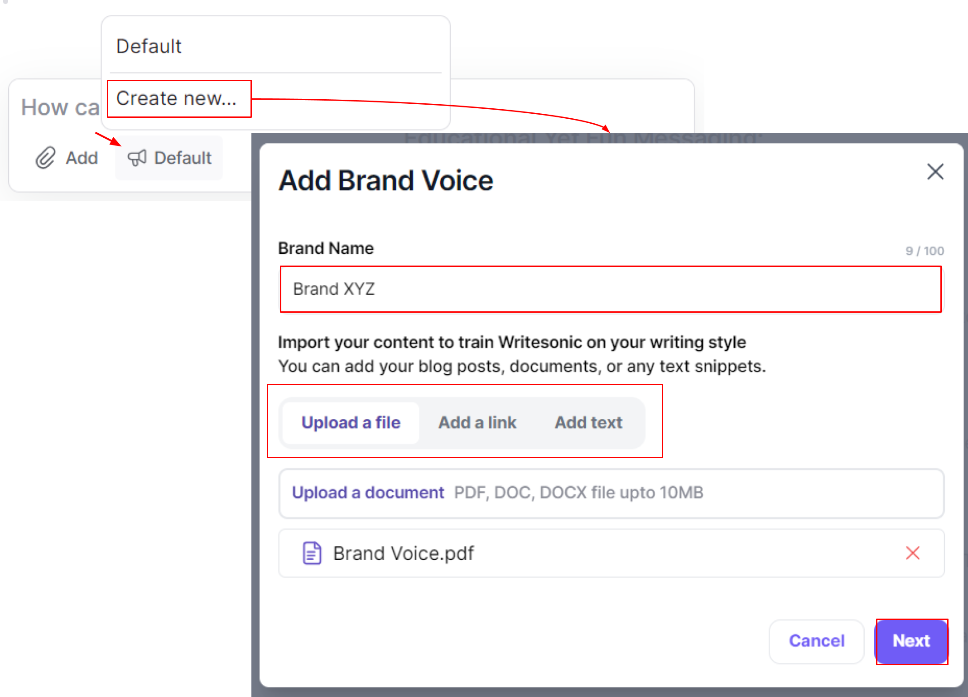The width and height of the screenshot is (968, 697).
Task: Click the megaphone brand voice icon
Action: pyautogui.click(x=137, y=158)
